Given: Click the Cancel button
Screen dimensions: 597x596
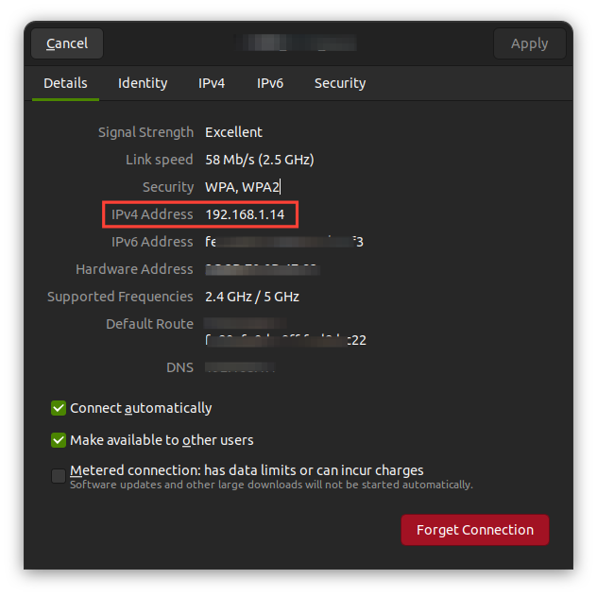Looking at the screenshot, I should coord(67,43).
